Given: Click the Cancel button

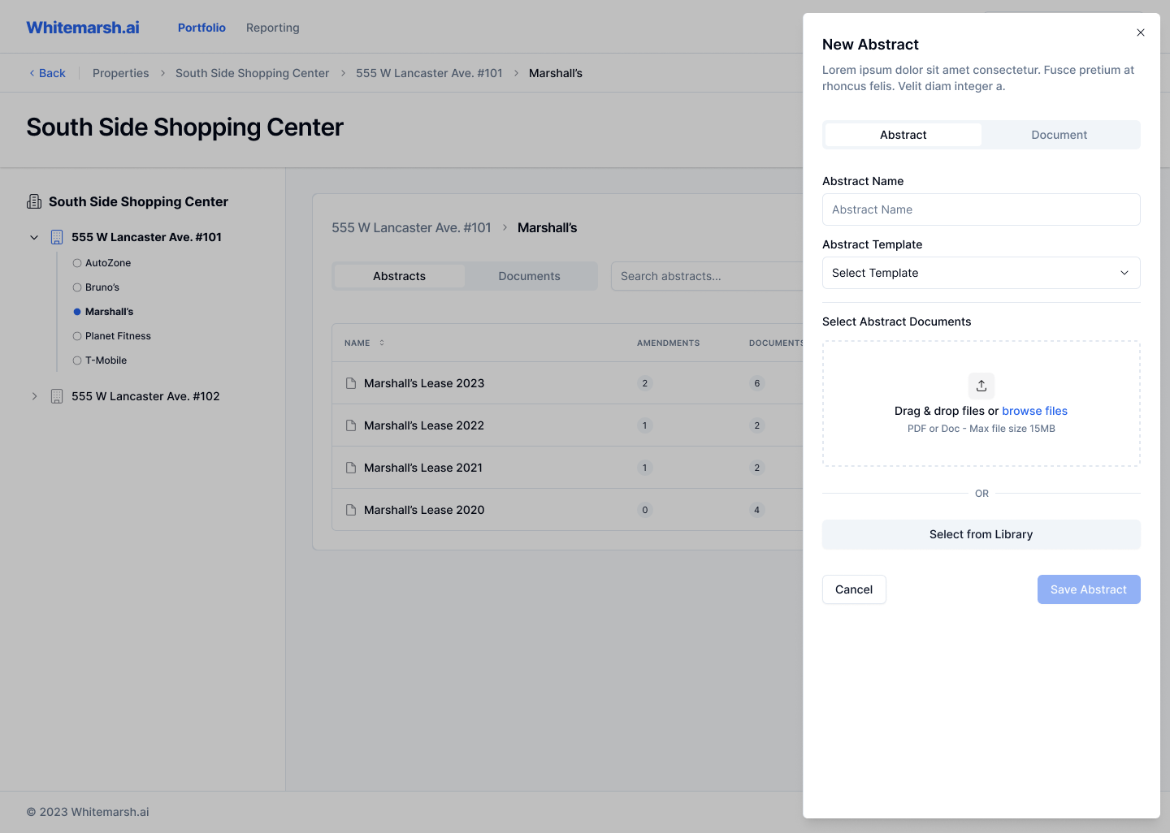Looking at the screenshot, I should pos(854,589).
